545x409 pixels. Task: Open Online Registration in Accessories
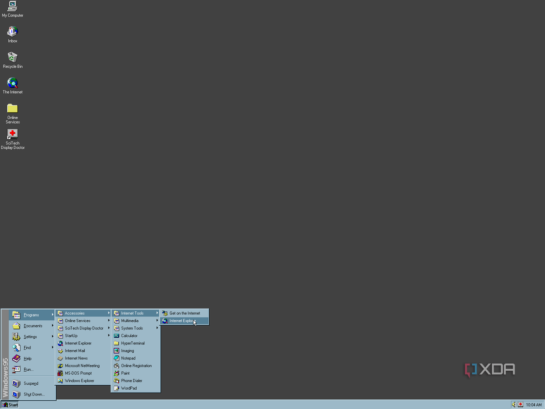point(136,366)
